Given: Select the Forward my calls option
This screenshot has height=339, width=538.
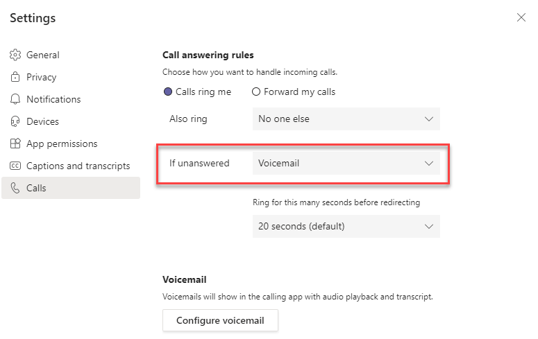Looking at the screenshot, I should coord(256,92).
